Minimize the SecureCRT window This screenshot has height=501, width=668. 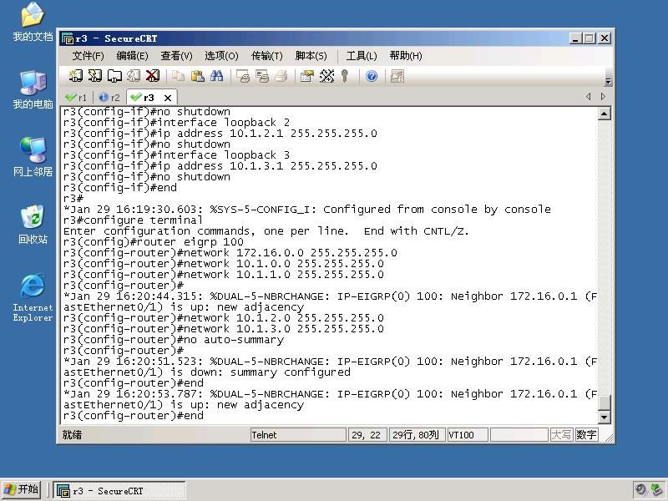click(575, 38)
